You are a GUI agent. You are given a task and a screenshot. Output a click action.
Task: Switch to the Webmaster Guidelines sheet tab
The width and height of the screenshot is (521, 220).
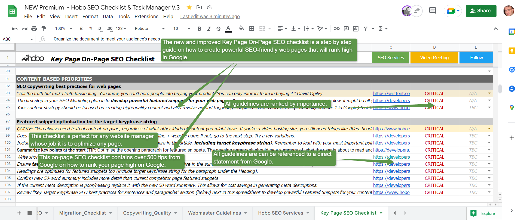217,213
